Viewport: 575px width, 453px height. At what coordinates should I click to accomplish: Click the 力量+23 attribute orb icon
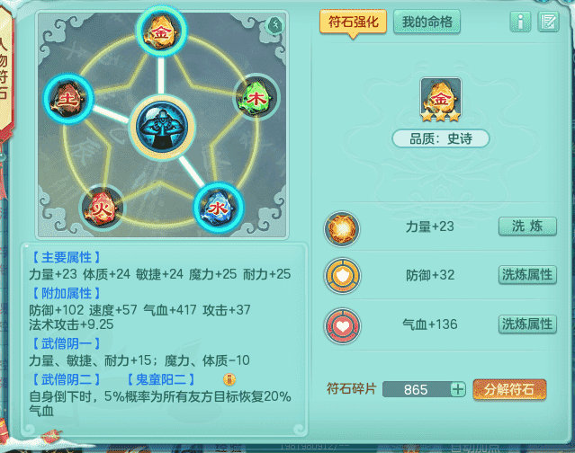click(x=342, y=228)
